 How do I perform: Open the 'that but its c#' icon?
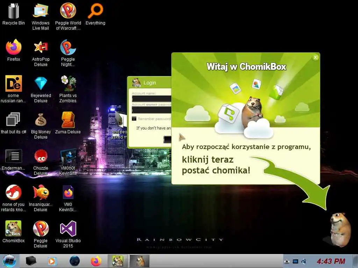point(13,119)
